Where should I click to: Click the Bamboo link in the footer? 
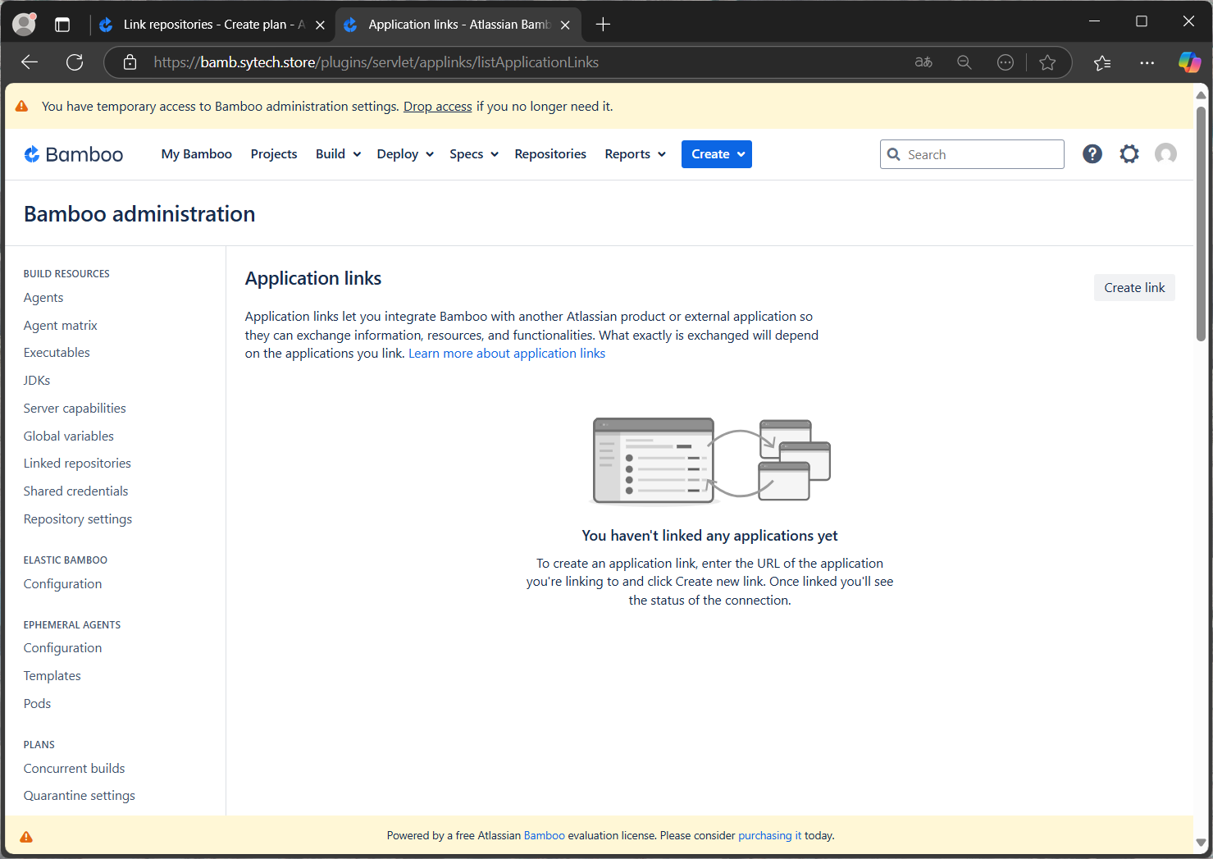click(545, 836)
